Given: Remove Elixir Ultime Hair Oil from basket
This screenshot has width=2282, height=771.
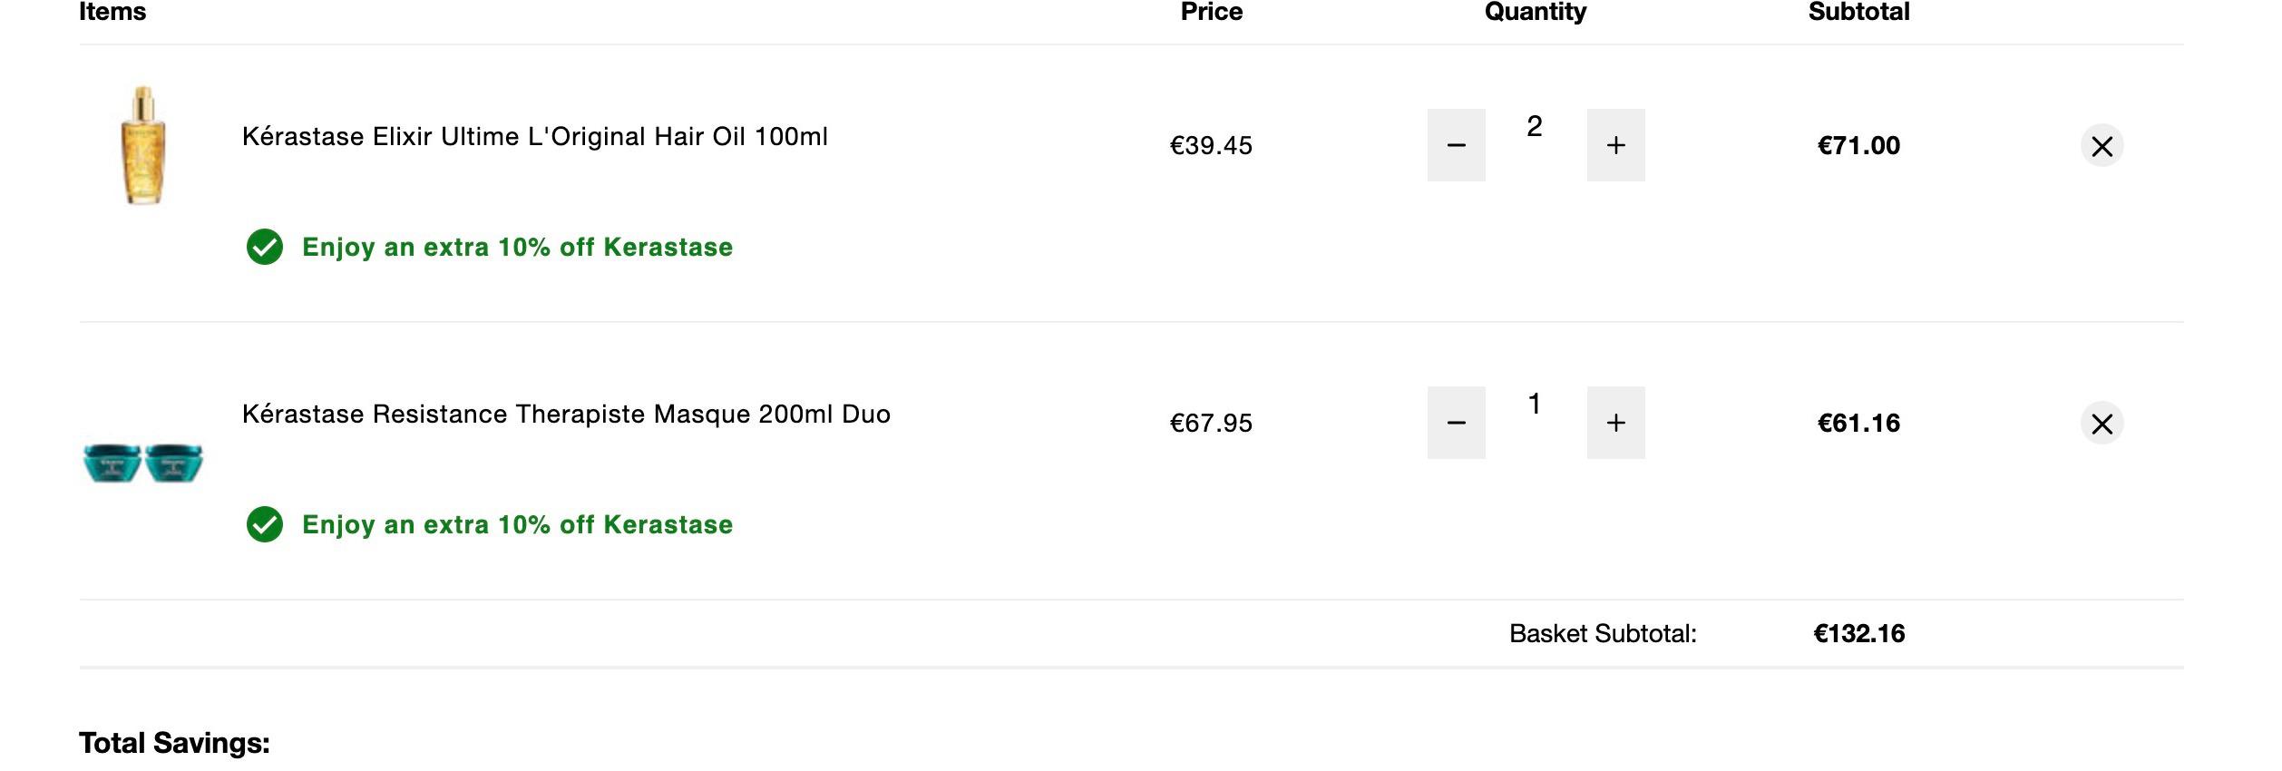Looking at the screenshot, I should tap(2102, 146).
